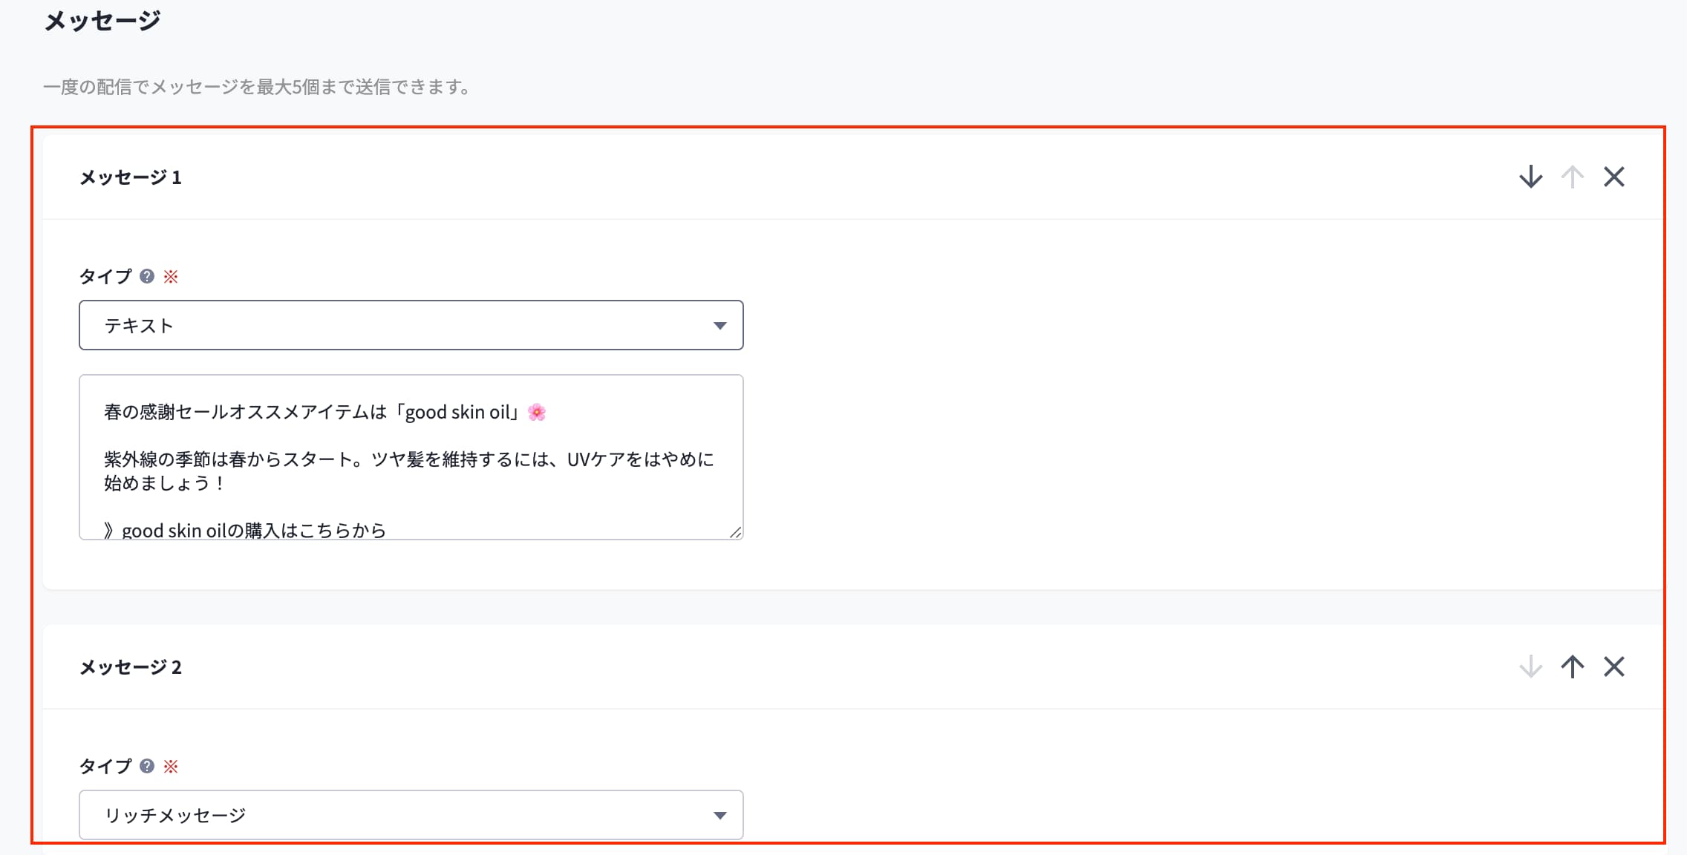Click the メッセージ 1 card title
This screenshot has height=855, width=1687.
click(x=131, y=177)
